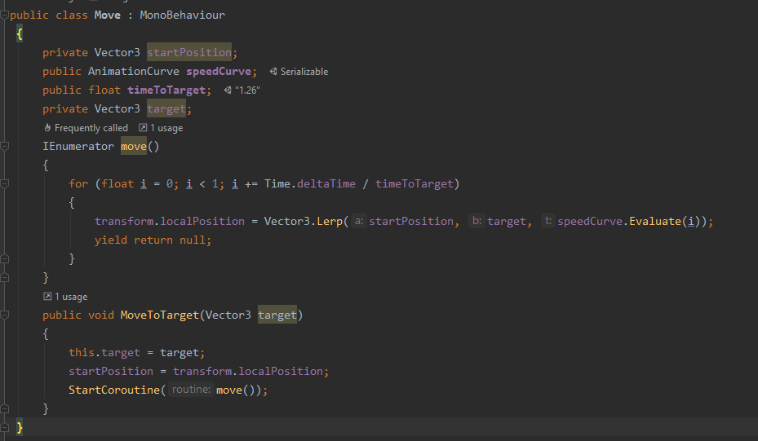758x441 pixels.
Task: Click deltaTime in the for loop
Action: tap(326, 184)
